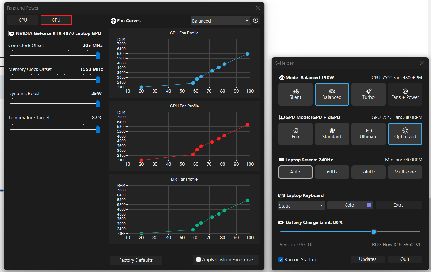The image size is (431, 272).
Task: Disable Run on Startup
Action: (281, 259)
